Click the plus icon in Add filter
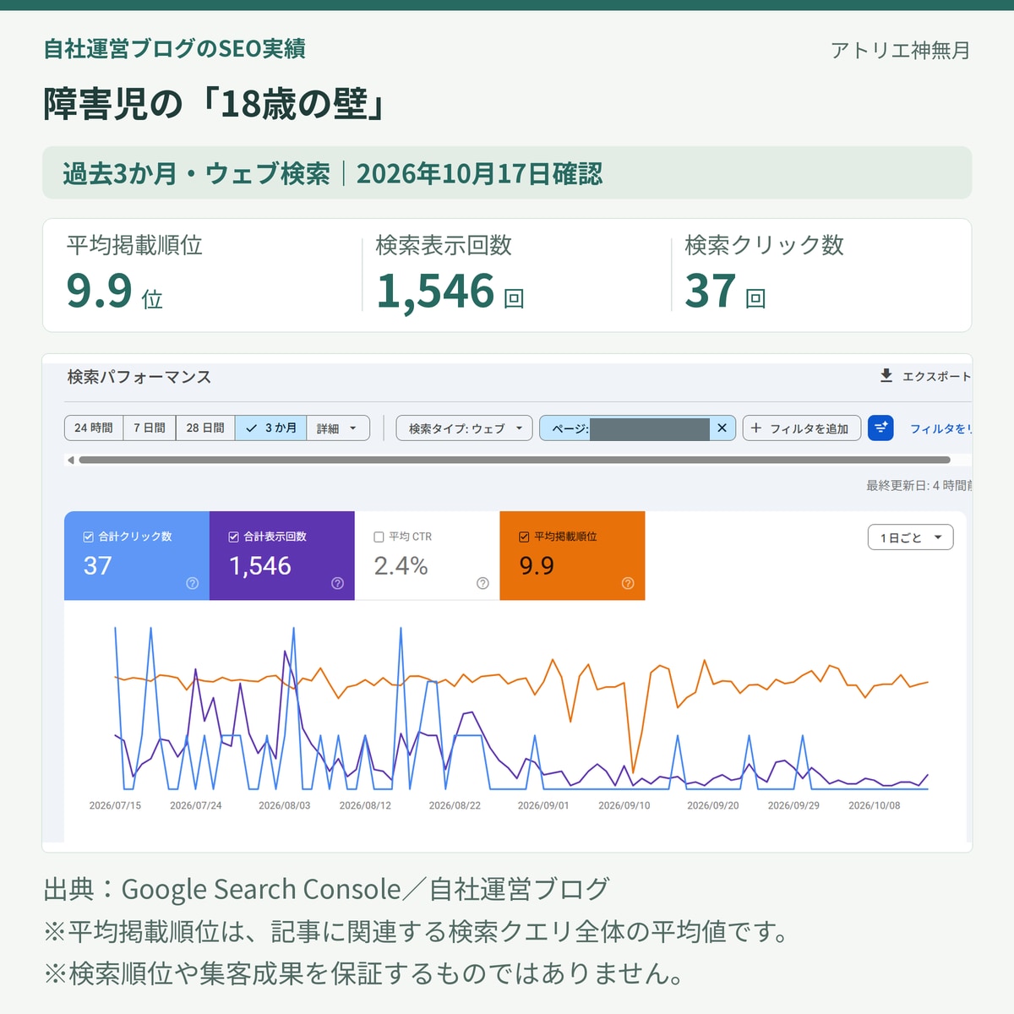 coord(755,428)
